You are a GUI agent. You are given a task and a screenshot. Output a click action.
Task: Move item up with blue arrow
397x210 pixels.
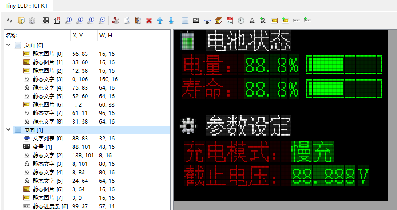[x=160, y=21]
